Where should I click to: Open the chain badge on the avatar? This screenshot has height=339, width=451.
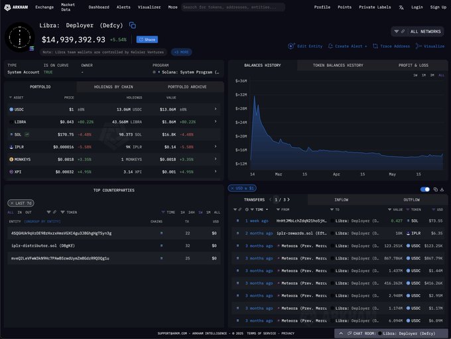click(x=32, y=48)
